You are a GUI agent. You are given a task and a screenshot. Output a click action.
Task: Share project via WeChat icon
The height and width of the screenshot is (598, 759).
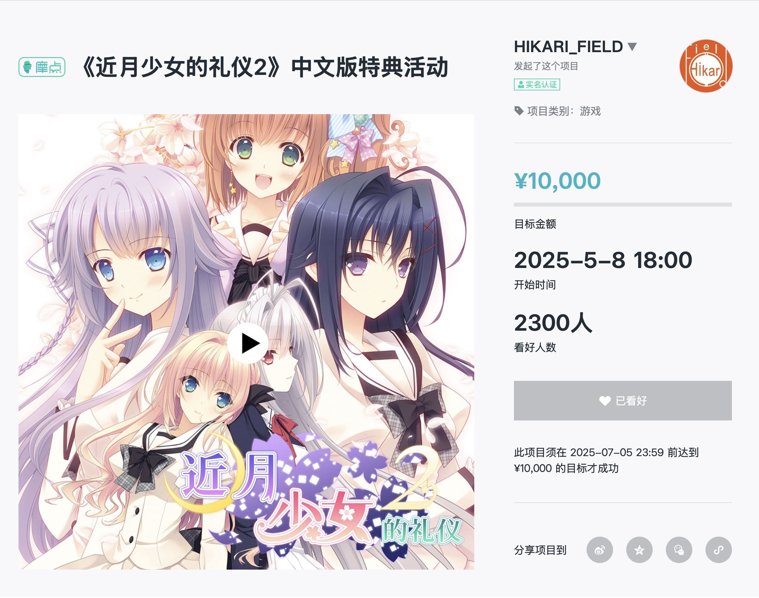[679, 550]
